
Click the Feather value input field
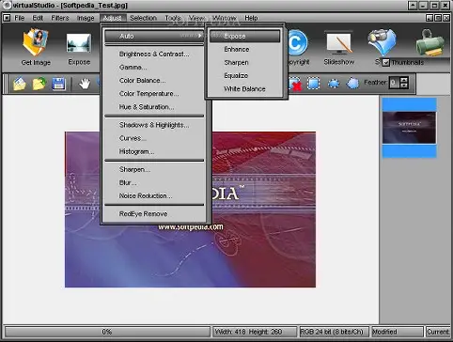[x=394, y=83]
